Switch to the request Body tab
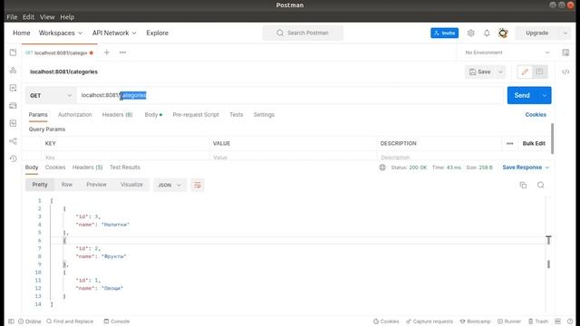580x326 pixels. pos(153,115)
